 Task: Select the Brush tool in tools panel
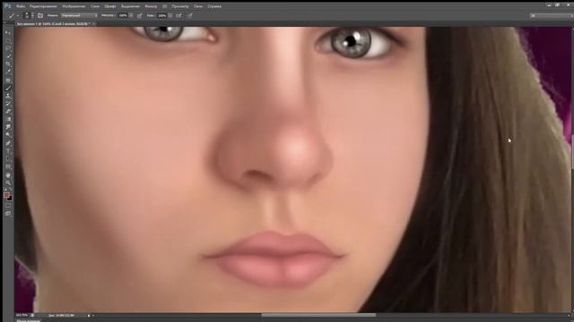pyautogui.click(x=8, y=88)
